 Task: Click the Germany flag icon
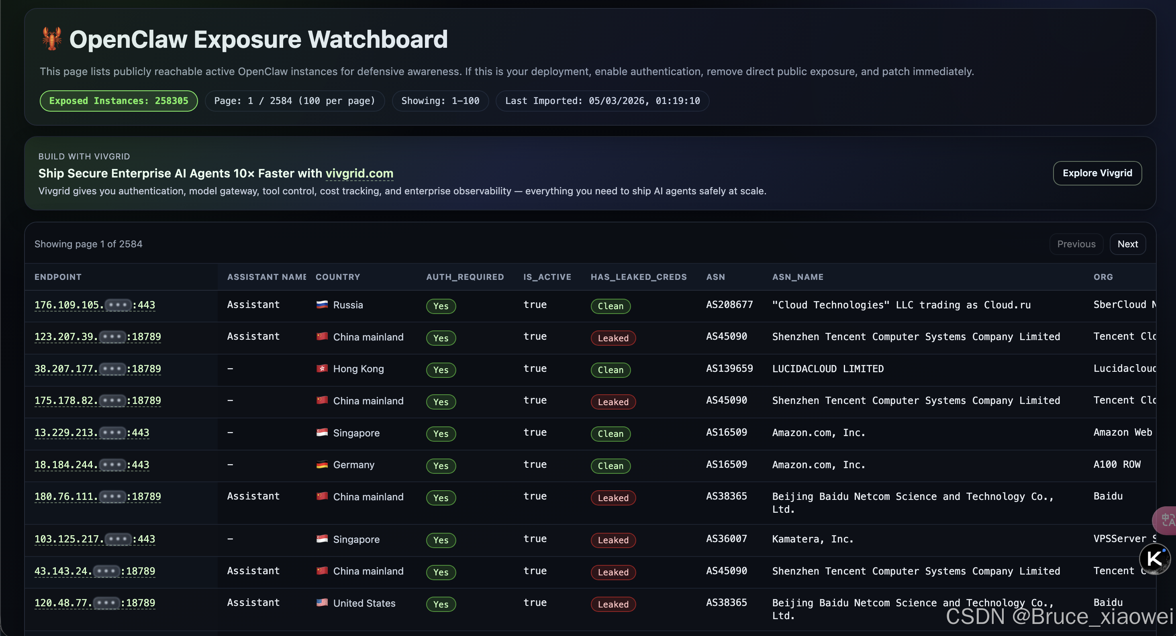coord(322,465)
